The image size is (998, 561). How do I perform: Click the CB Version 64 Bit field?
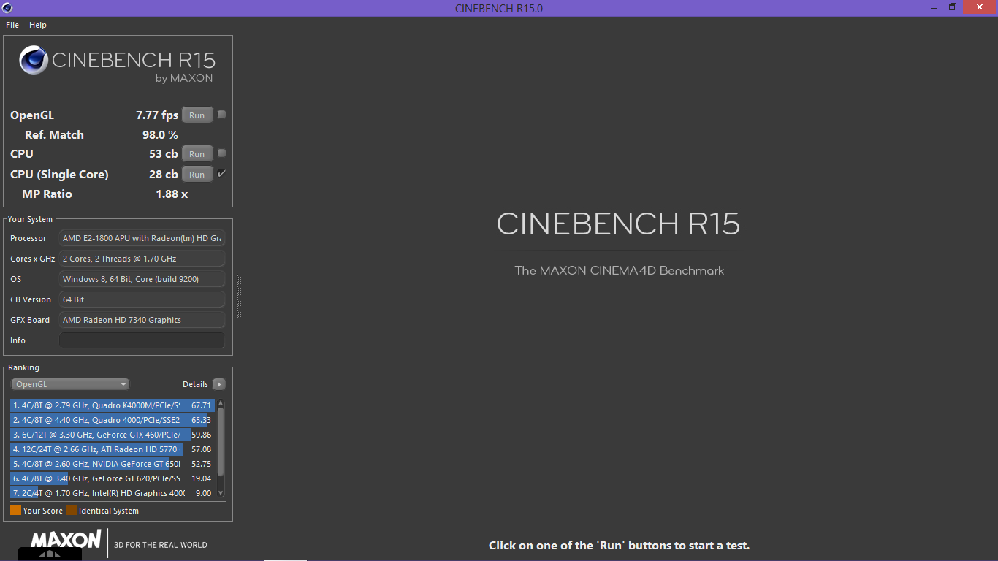click(142, 299)
